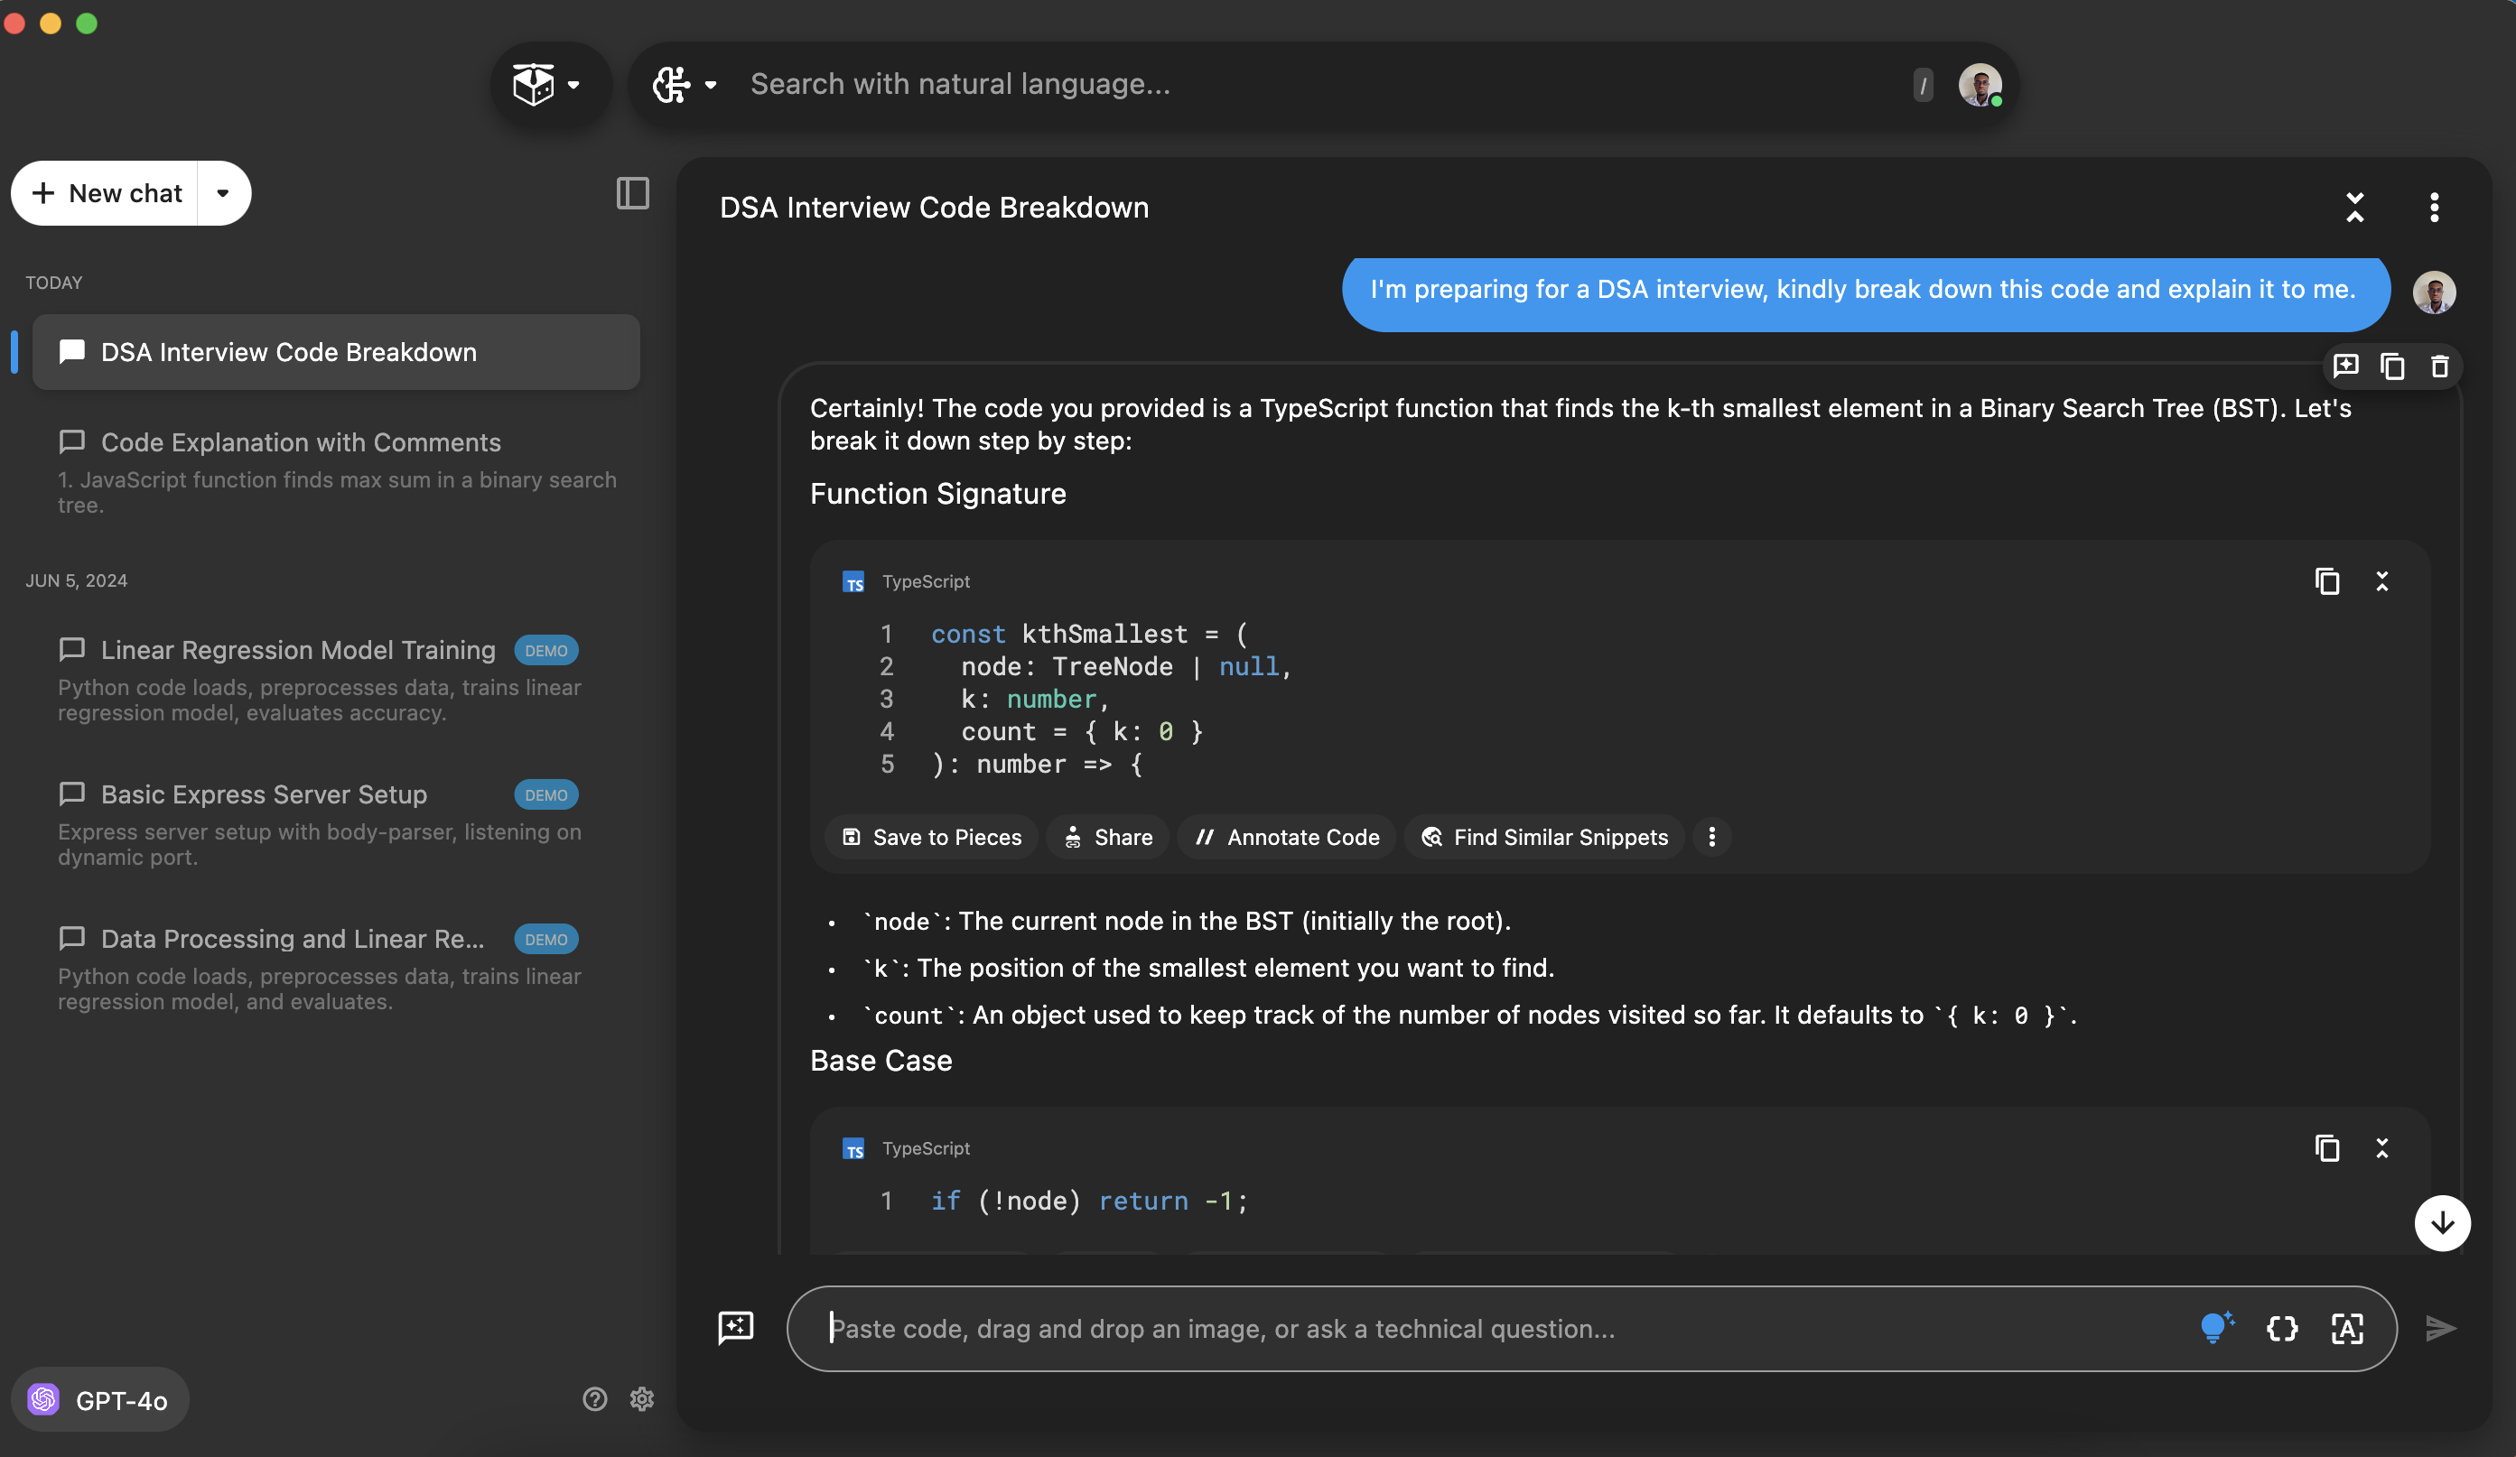This screenshot has width=2516, height=1457.
Task: Click the send message arrow
Action: [x=2440, y=1328]
